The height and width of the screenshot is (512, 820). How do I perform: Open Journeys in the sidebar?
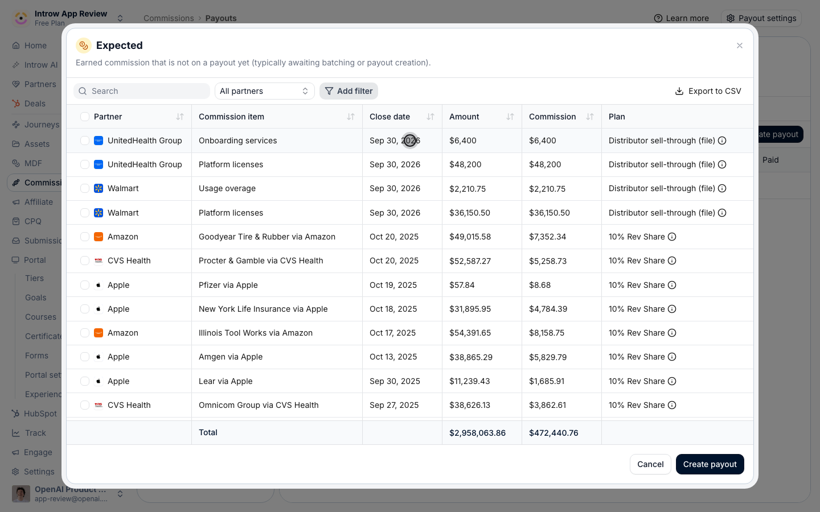click(35, 125)
